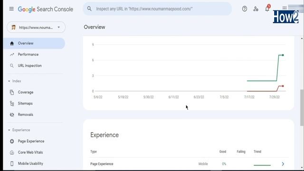Image resolution: width=304 pixels, height=171 pixels.
Task: Click the Good column header
Action: pos(223,152)
